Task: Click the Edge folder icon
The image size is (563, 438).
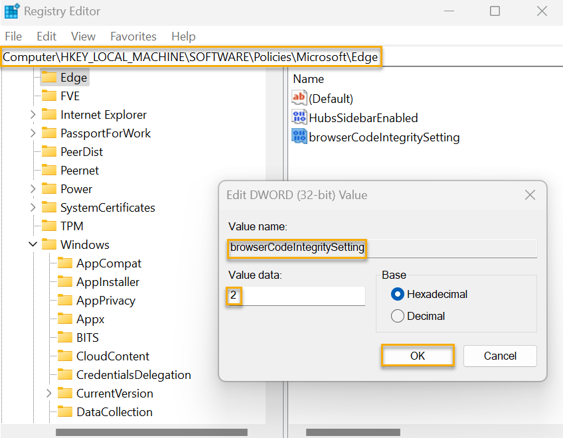Action: click(x=50, y=78)
